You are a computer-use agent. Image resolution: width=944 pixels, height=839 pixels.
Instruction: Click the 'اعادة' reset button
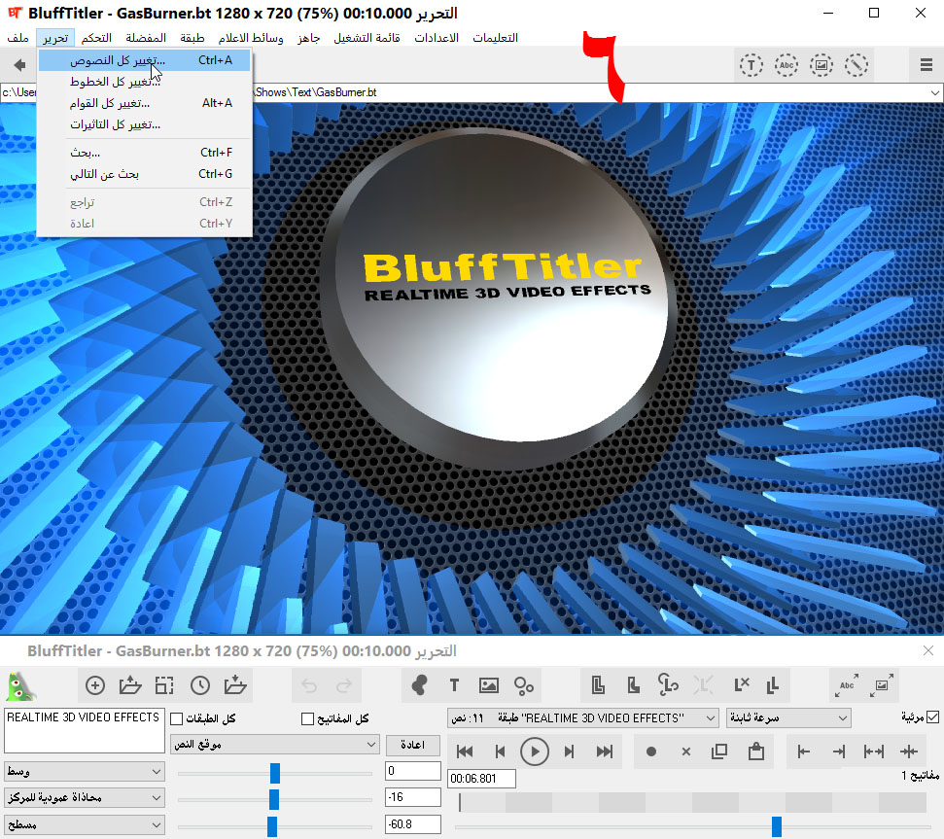(x=412, y=745)
